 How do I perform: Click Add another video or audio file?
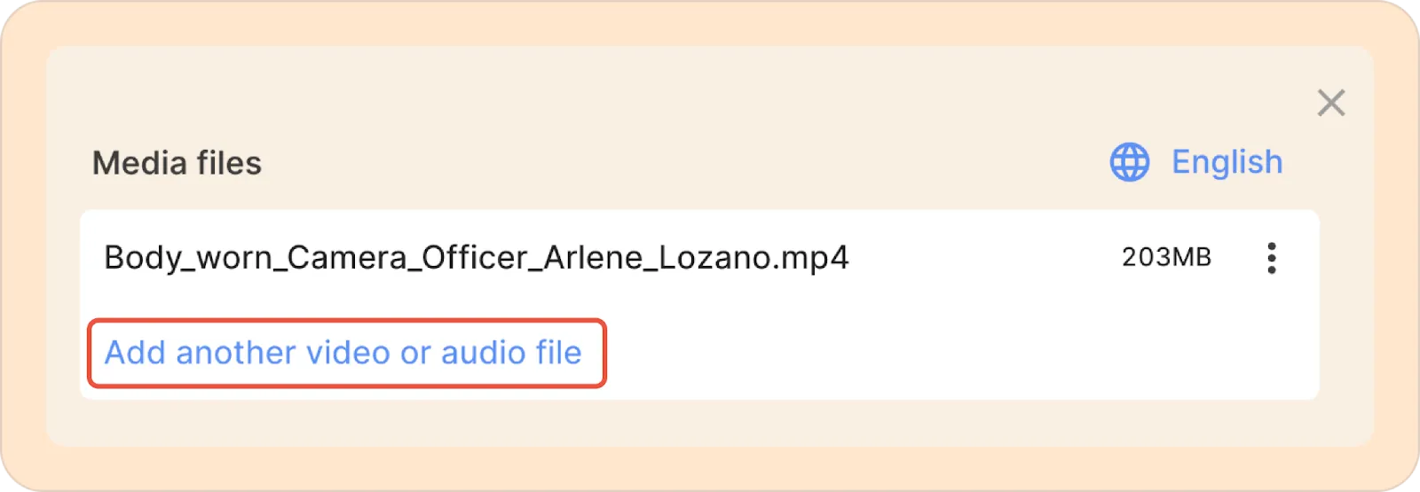pyautogui.click(x=343, y=353)
